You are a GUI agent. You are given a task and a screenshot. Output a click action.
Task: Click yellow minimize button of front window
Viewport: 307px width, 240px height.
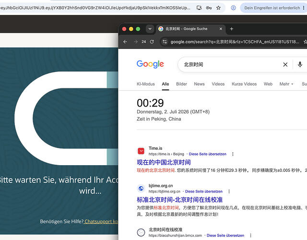tap(131, 29)
